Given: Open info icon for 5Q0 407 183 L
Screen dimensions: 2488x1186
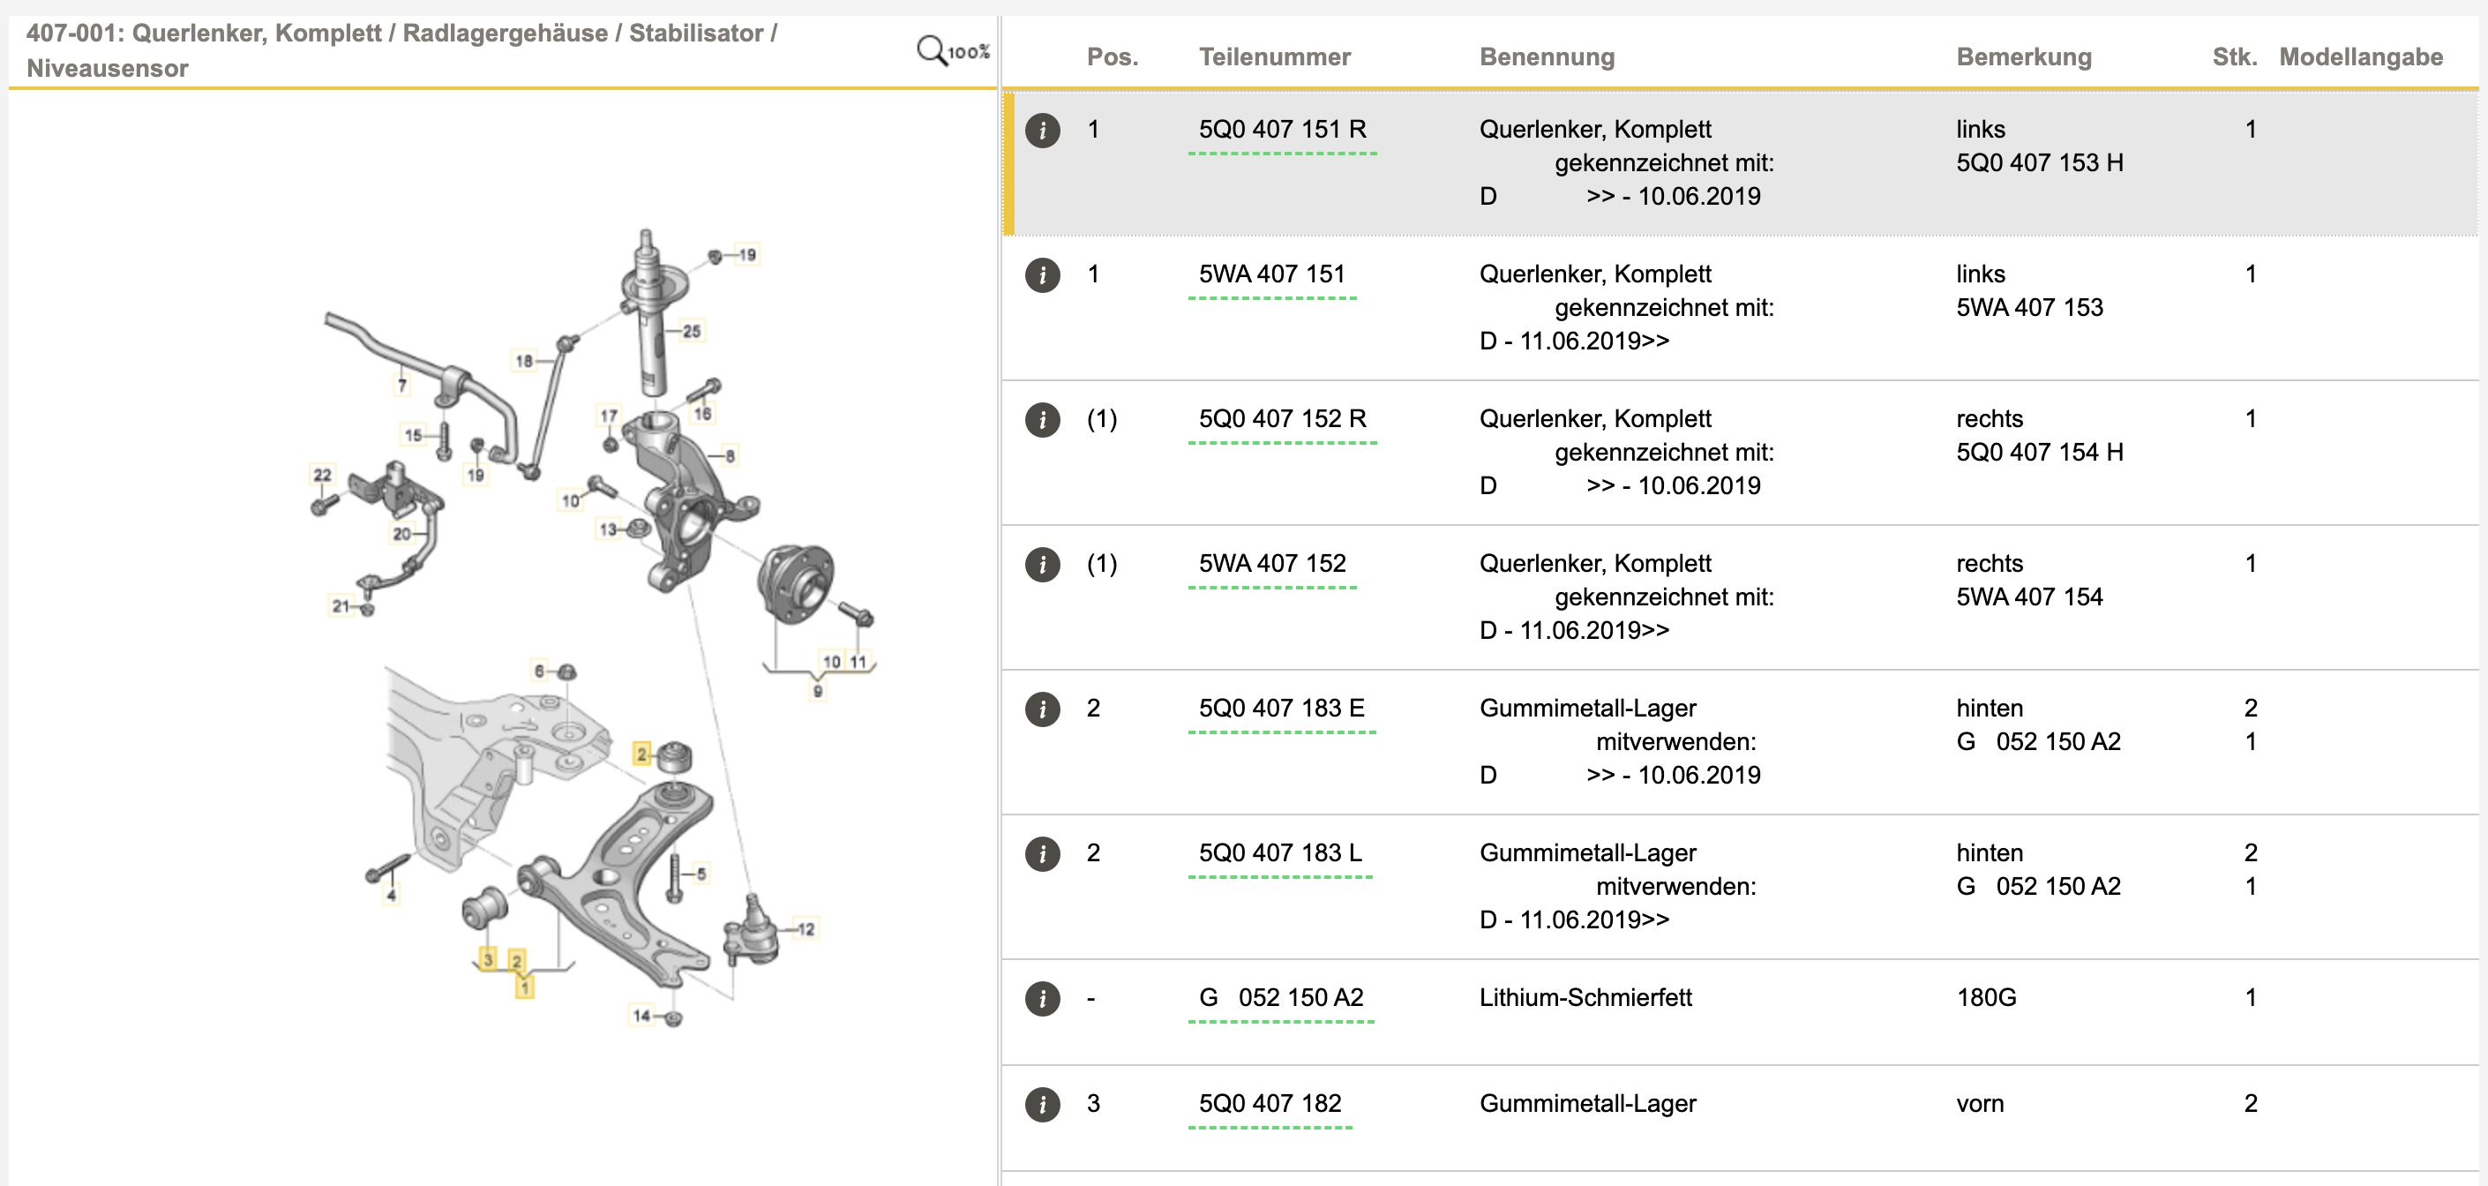Looking at the screenshot, I should coord(1042,855).
